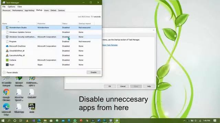Open Microsoft Edge desktop shortcut
This screenshot has width=220, height=123.
point(6,109)
